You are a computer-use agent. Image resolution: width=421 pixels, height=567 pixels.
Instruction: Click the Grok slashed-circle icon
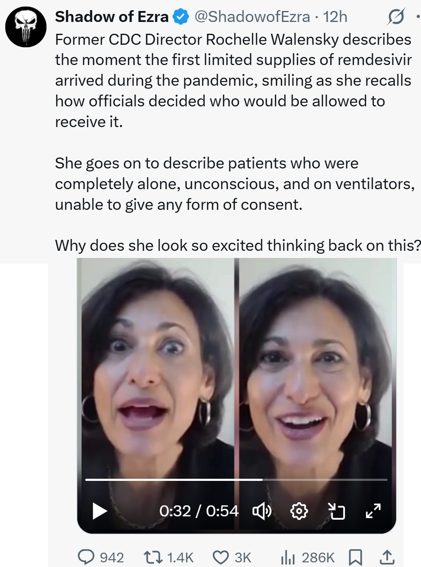click(396, 16)
